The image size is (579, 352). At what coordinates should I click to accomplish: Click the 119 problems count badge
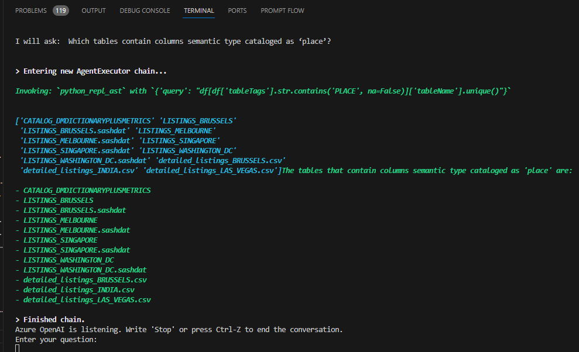coord(61,11)
